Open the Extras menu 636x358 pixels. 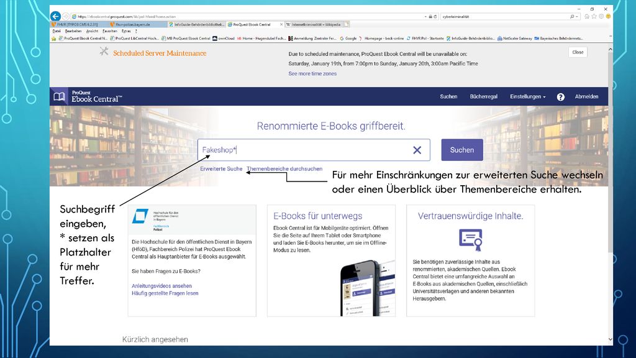[126, 31]
